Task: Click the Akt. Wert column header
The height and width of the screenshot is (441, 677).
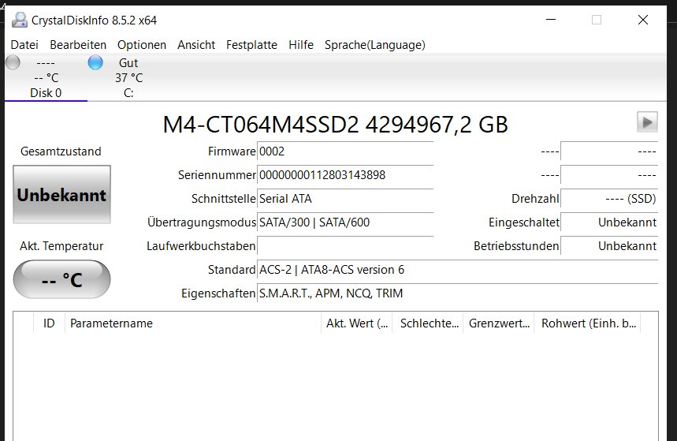Action: (357, 323)
